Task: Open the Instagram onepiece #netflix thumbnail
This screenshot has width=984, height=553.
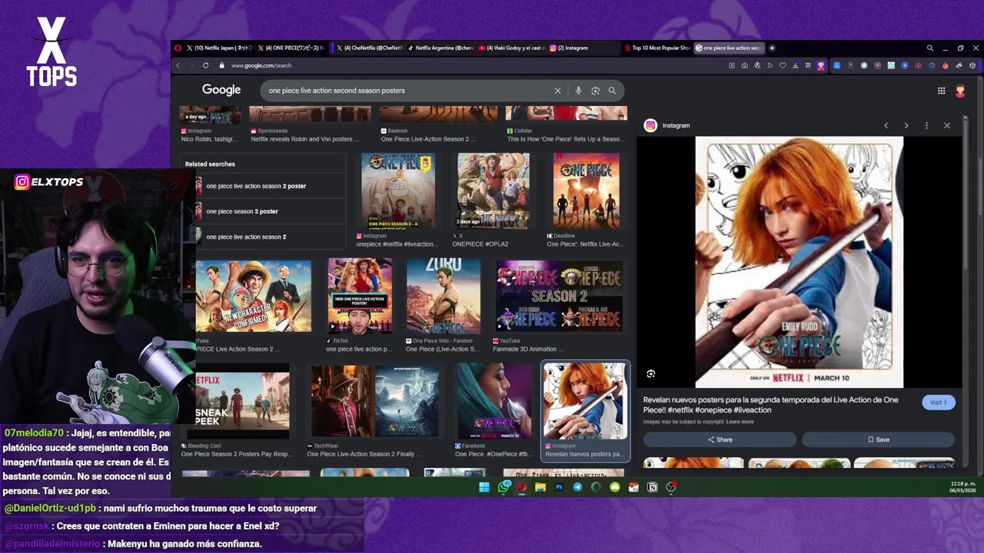Action: tap(398, 190)
